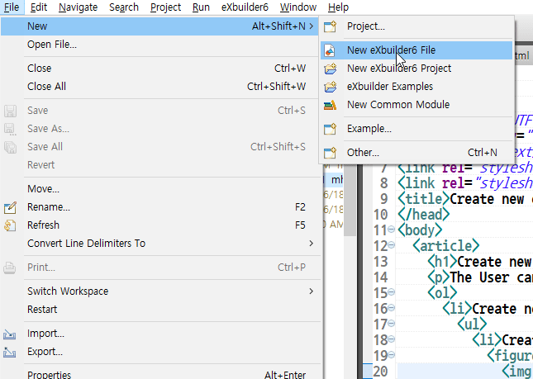Image resolution: width=533 pixels, height=379 pixels.
Task: Click the New Common Module icon
Action: click(331, 105)
